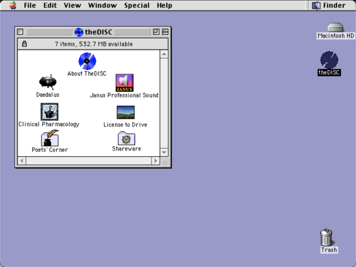356x267 pixels.
Task: Click the zoom box of theDISC window
Action: click(x=156, y=32)
